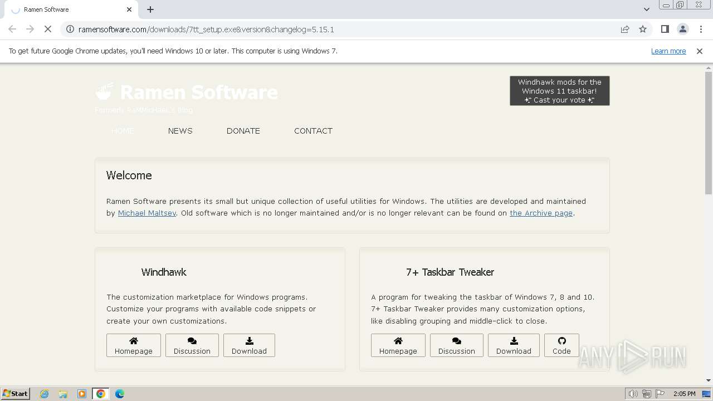Open Action Center flag tray icon
The height and width of the screenshot is (401, 713).
click(660, 394)
